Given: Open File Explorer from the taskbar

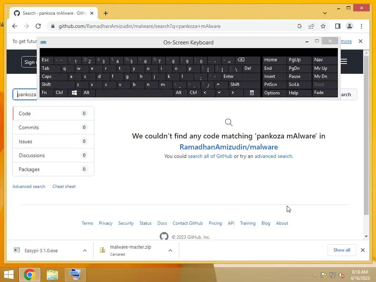Looking at the screenshot, I should [52, 275].
